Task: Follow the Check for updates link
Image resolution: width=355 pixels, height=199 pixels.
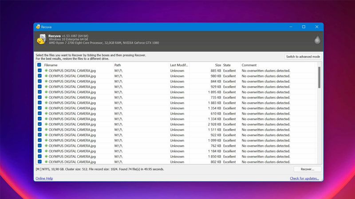Action: coord(304,178)
